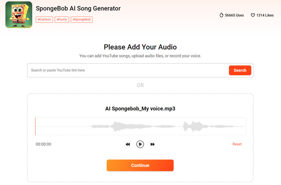Click the heart likes icon
Viewport: 281px width, 185px height.
[x=253, y=15]
